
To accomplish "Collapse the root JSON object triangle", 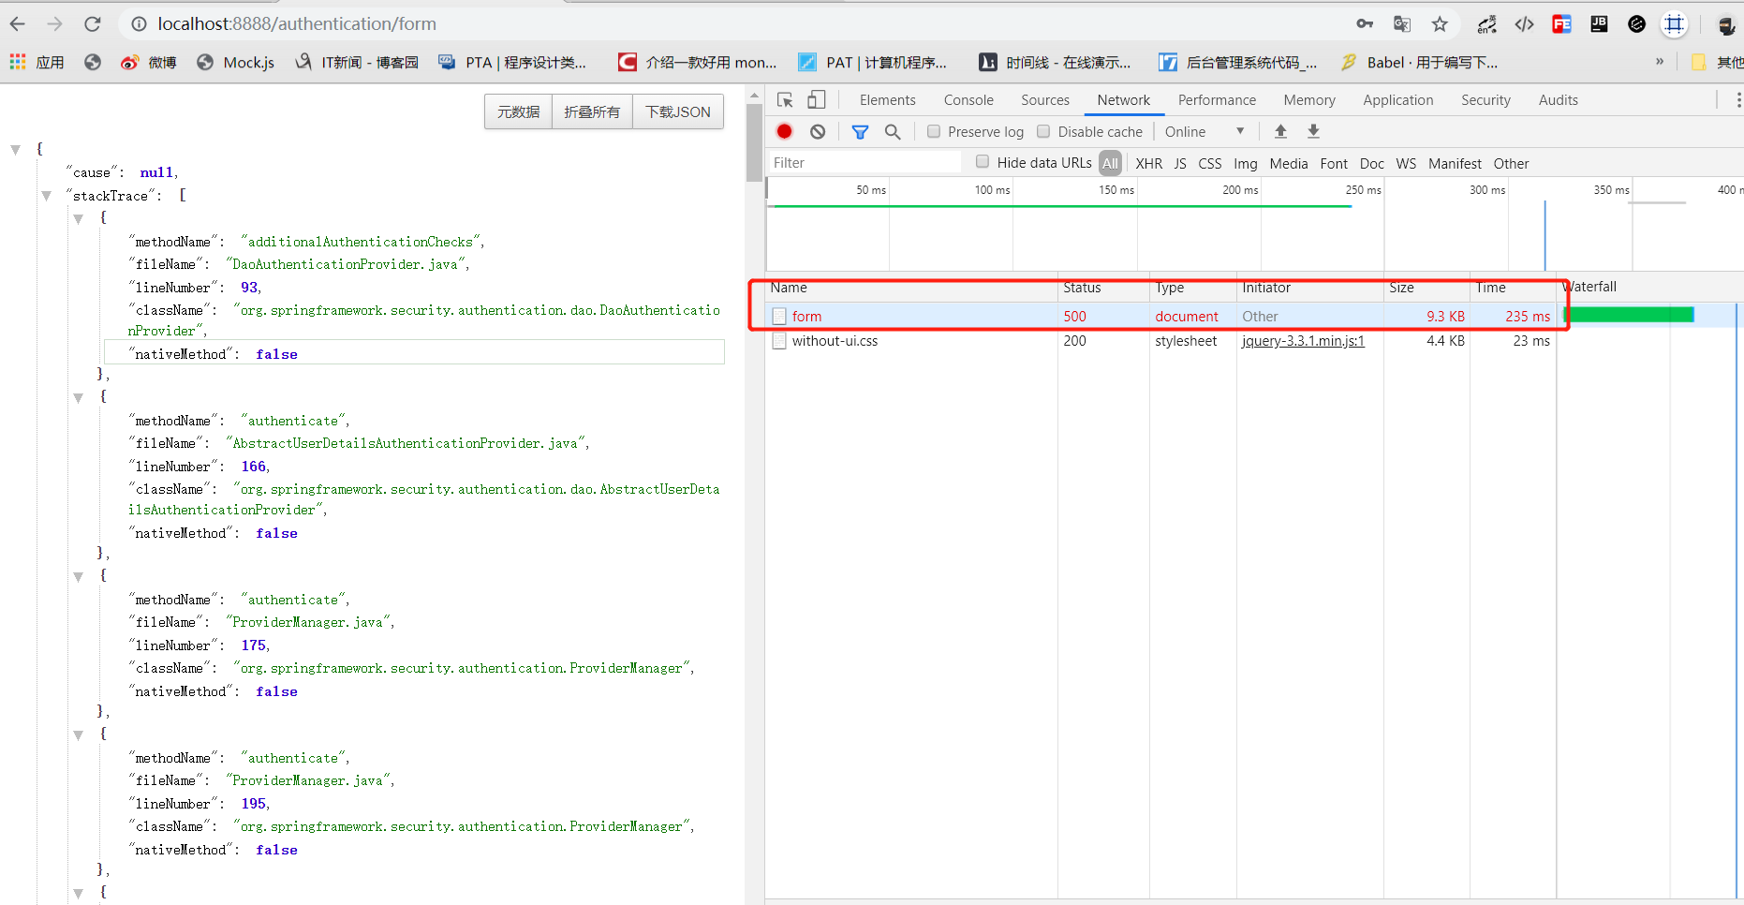I will (x=15, y=149).
